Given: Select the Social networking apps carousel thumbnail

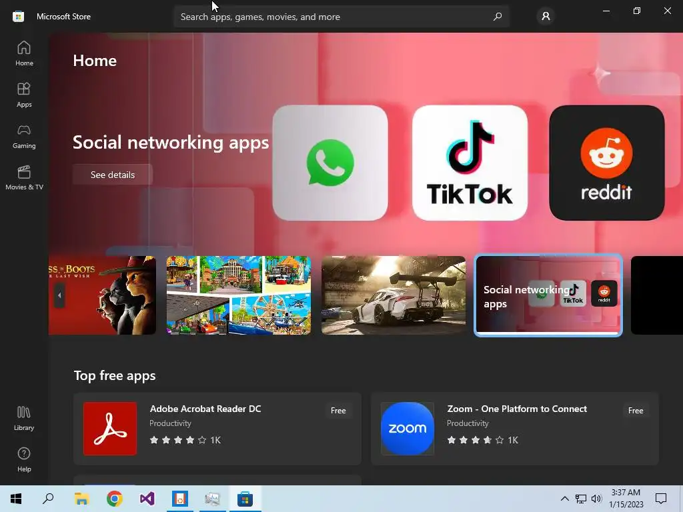Looking at the screenshot, I should pyautogui.click(x=548, y=295).
